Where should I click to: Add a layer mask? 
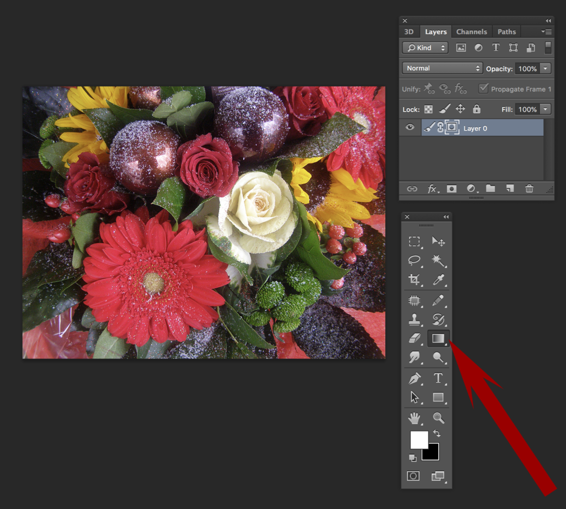(452, 189)
